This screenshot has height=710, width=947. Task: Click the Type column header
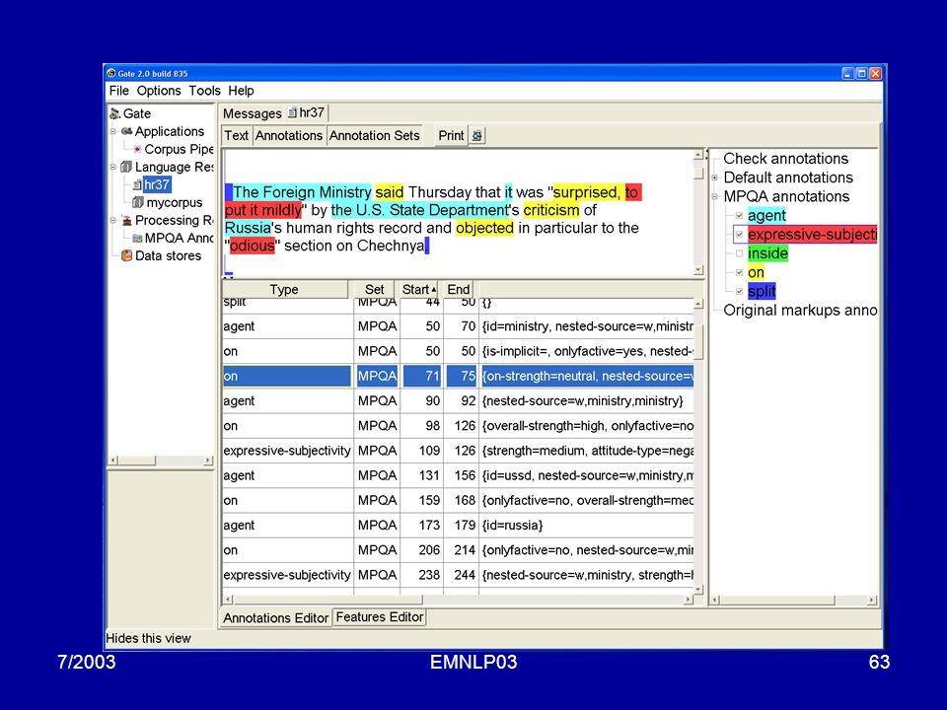coord(284,289)
